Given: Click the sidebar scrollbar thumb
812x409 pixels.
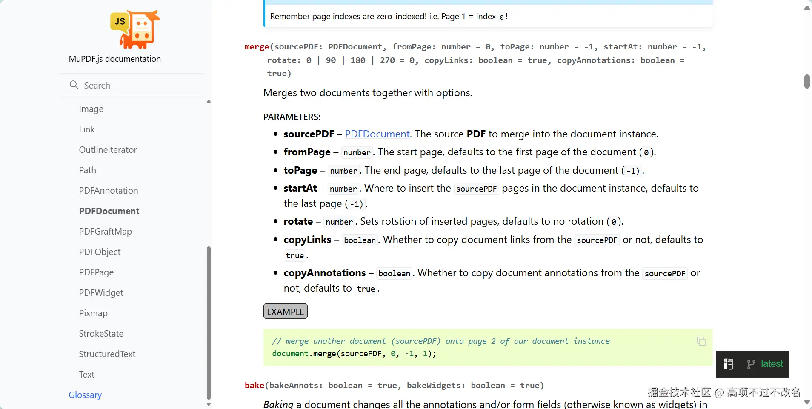Looking at the screenshot, I should click(209, 323).
